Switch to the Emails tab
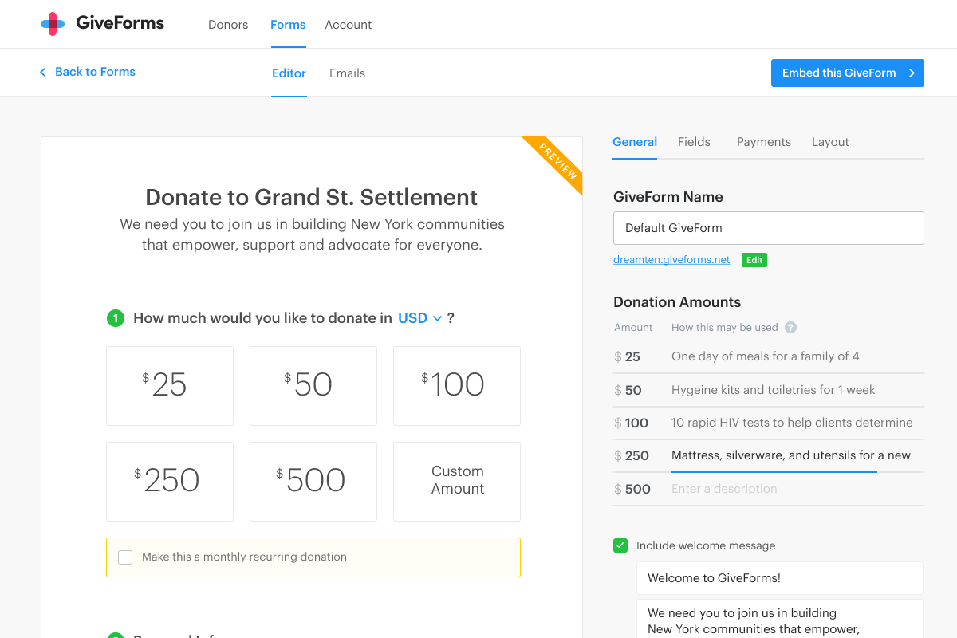 pos(347,73)
